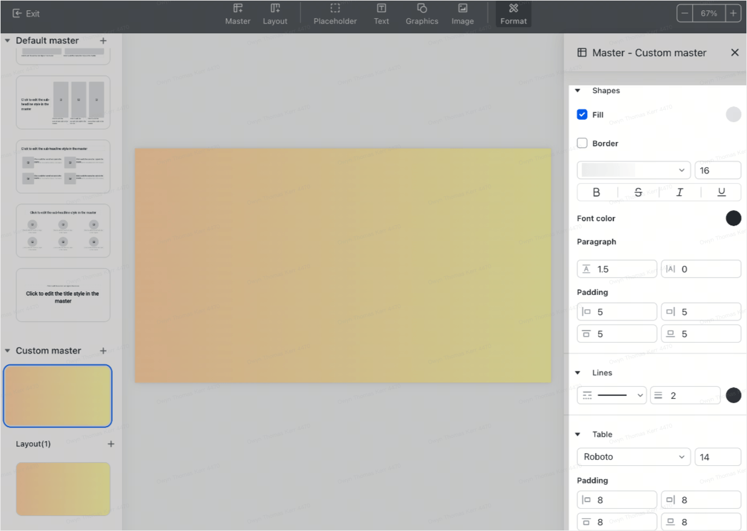Open the Layout toolbar item
Image resolution: width=747 pixels, height=531 pixels.
tap(275, 14)
